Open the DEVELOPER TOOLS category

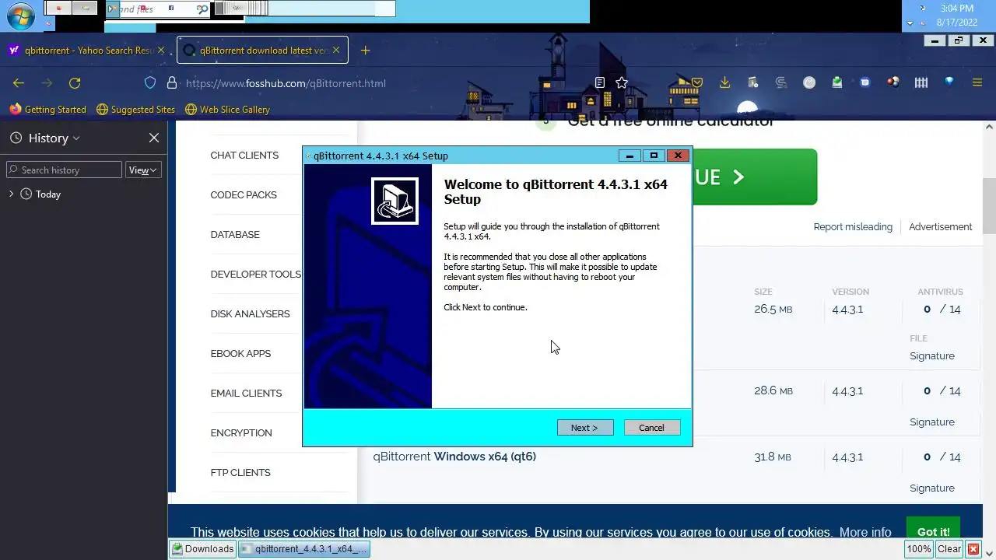tap(255, 275)
